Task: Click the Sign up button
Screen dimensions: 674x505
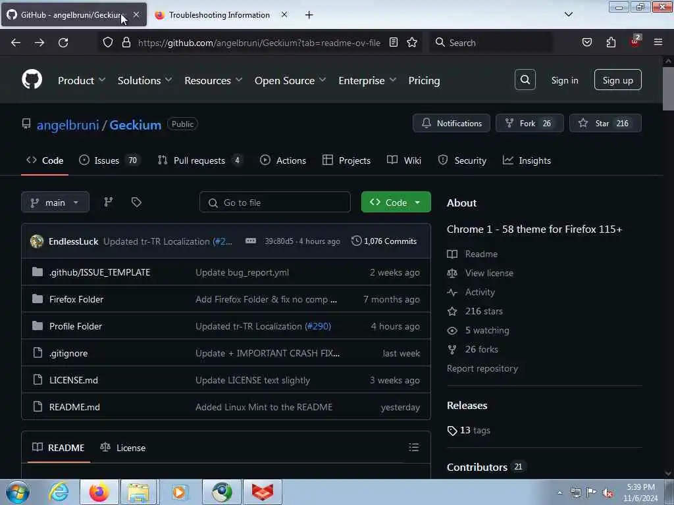Action: 617,80
